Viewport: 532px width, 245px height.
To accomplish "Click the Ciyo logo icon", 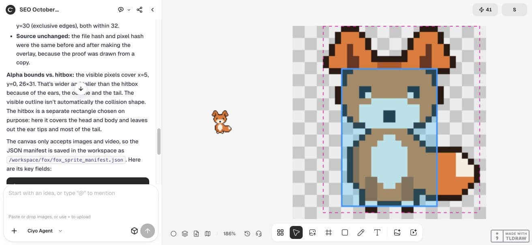I will [11, 9].
